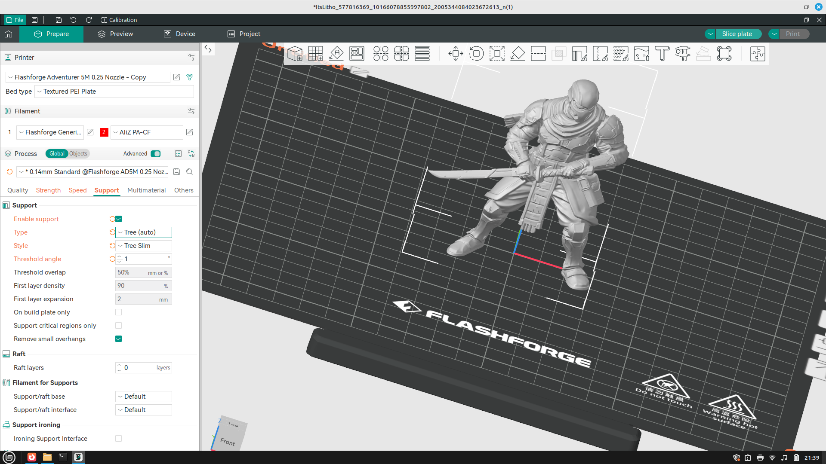
Task: Select the Auto orient tool icon
Action: tap(336, 54)
